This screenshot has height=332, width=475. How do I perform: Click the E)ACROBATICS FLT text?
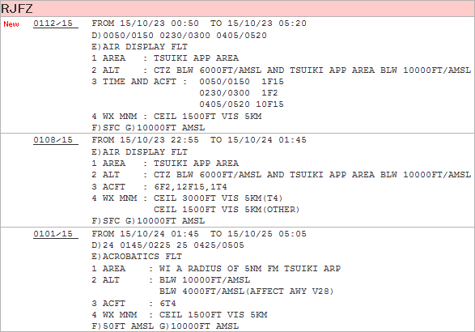[137, 257]
